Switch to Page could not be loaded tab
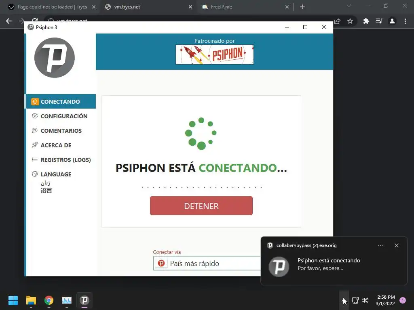This screenshot has width=414, height=310. click(x=52, y=7)
